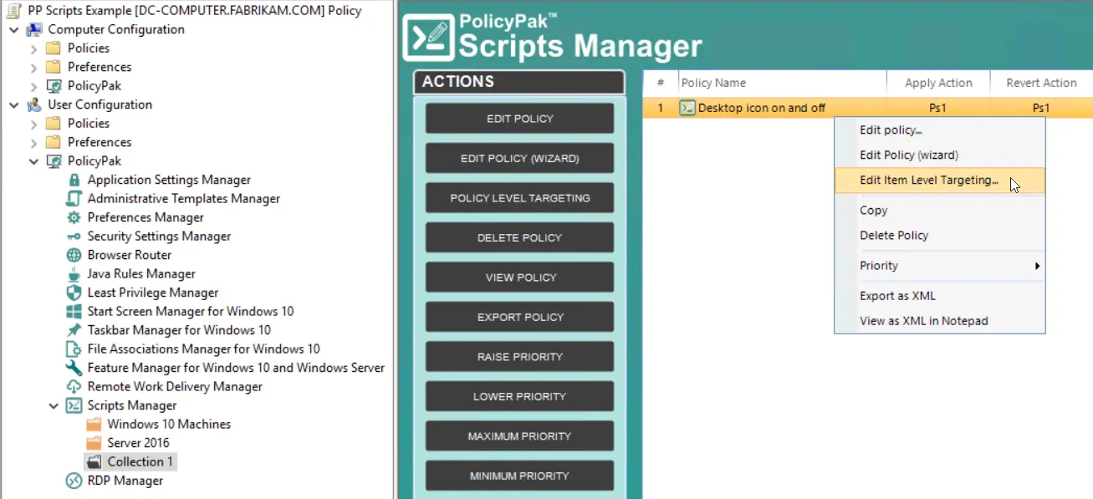Screen dimensions: 1093x499
Task: Collapse the User Configuration node
Action: (13, 104)
